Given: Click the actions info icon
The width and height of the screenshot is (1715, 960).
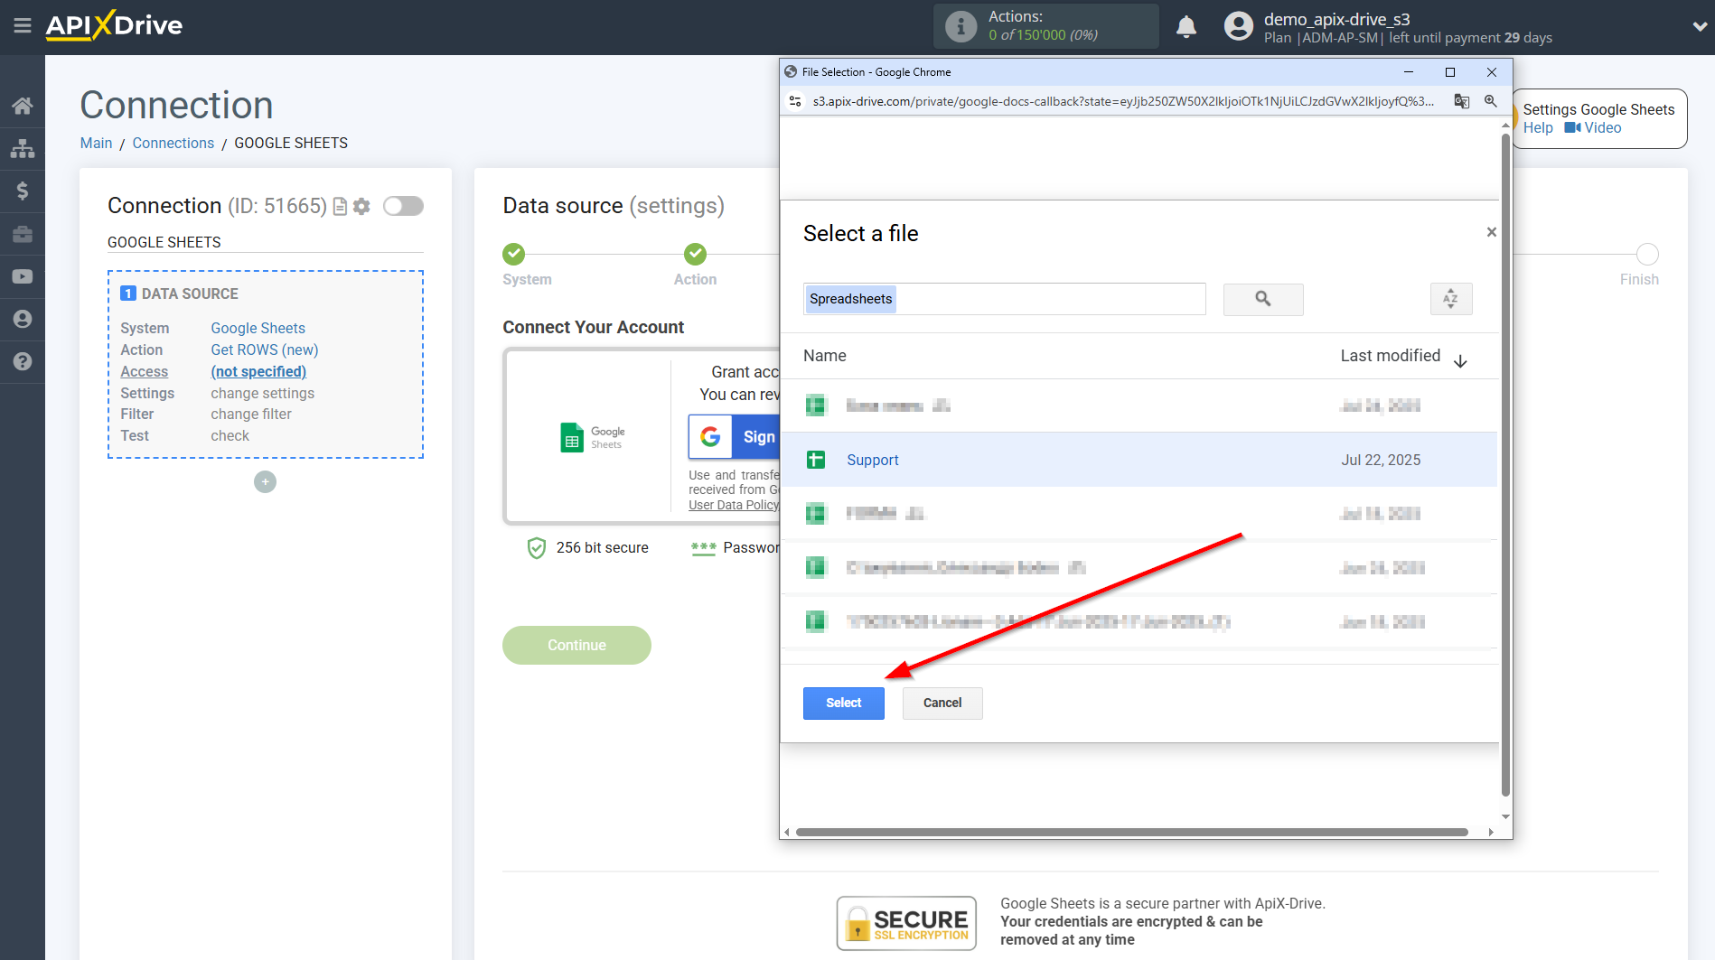Looking at the screenshot, I should click(961, 26).
